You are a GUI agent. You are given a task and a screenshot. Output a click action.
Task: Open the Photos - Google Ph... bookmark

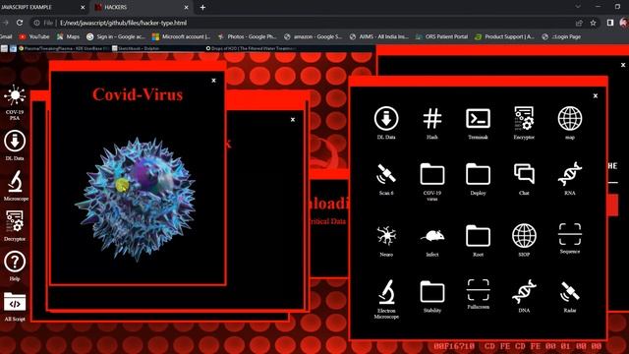(247, 36)
